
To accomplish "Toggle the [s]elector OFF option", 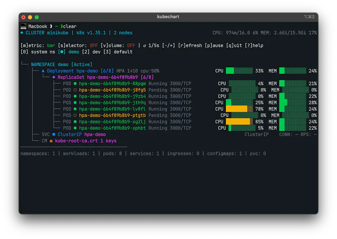I will [x=78, y=46].
